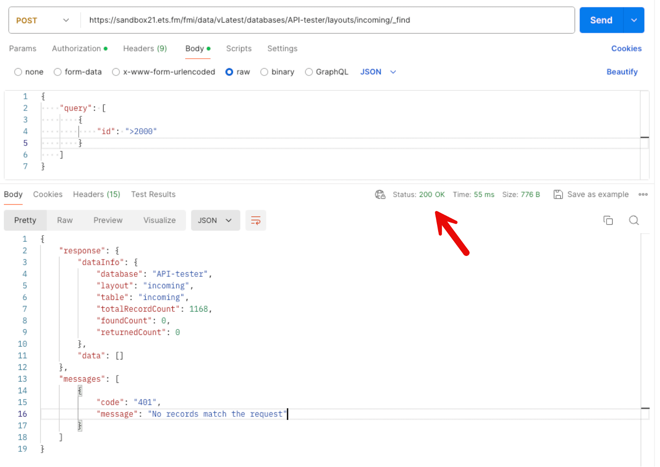Copy the response body with the copy icon

(608, 221)
